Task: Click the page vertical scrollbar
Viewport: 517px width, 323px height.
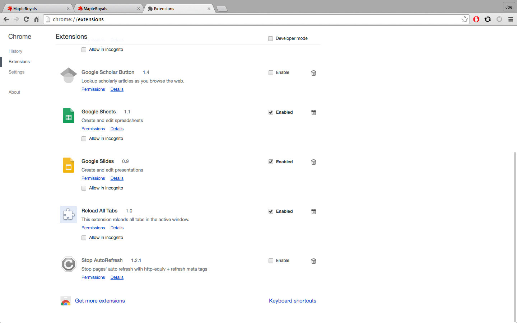Action: tap(515, 237)
